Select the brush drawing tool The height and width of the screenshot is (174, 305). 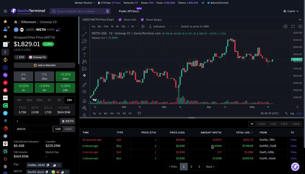pos(84,48)
